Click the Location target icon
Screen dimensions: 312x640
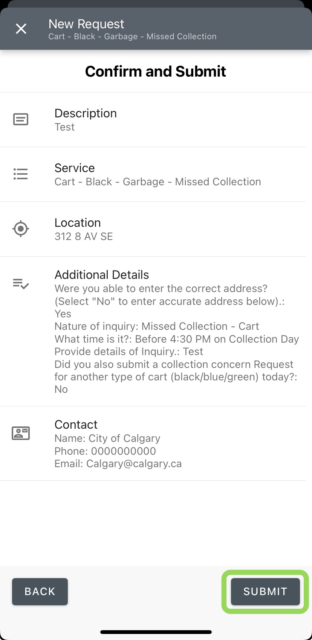click(x=21, y=229)
